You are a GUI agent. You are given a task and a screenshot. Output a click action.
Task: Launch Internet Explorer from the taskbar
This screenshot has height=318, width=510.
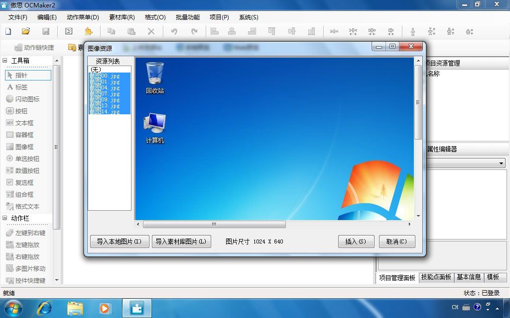pyautogui.click(x=44, y=308)
